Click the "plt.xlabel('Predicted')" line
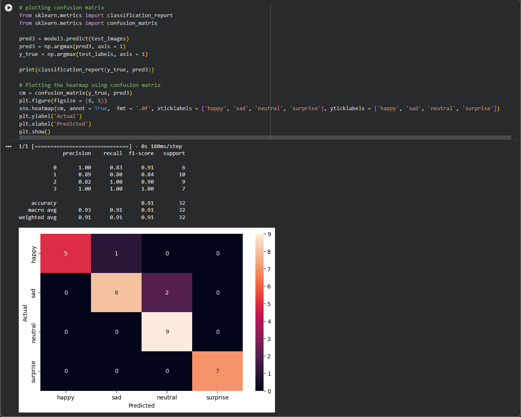 point(55,124)
